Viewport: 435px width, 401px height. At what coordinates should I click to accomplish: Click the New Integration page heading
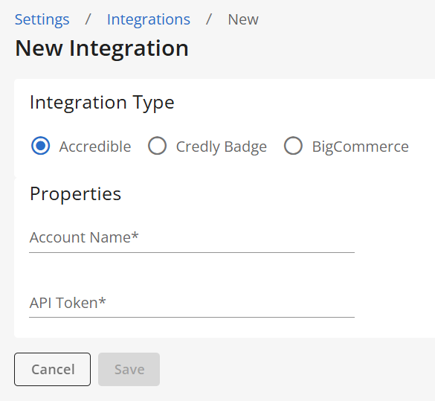[102, 48]
